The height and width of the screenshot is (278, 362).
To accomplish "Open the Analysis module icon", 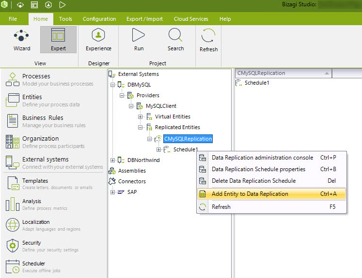I will [13, 204].
